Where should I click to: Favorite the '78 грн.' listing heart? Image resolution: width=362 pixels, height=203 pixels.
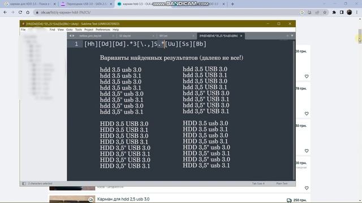(307, 113)
